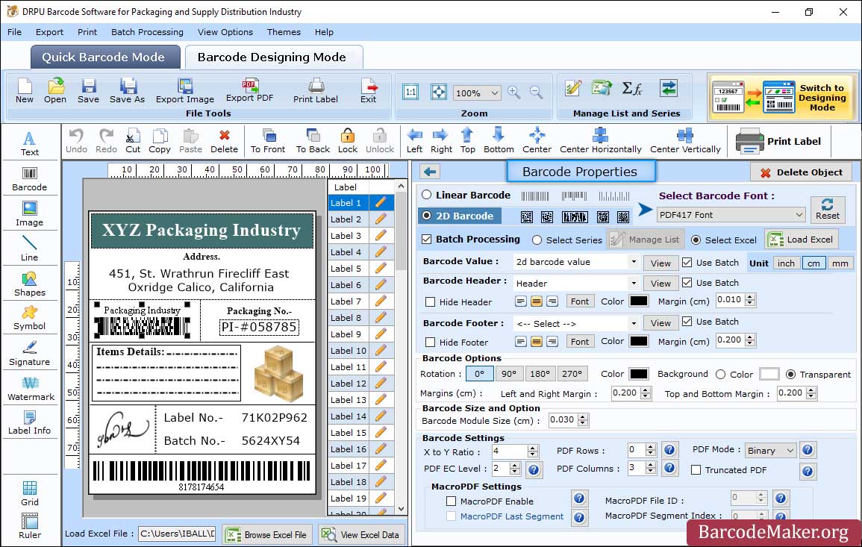The image size is (862, 547).
Task: Open the Select Barcode Font dropdown
Action: coord(731,214)
